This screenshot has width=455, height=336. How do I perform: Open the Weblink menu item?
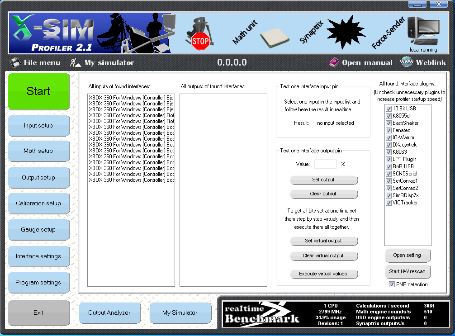coord(423,63)
